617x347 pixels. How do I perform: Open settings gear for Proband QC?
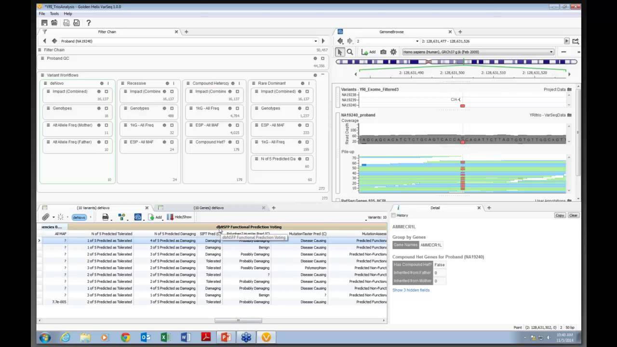pyautogui.click(x=316, y=58)
